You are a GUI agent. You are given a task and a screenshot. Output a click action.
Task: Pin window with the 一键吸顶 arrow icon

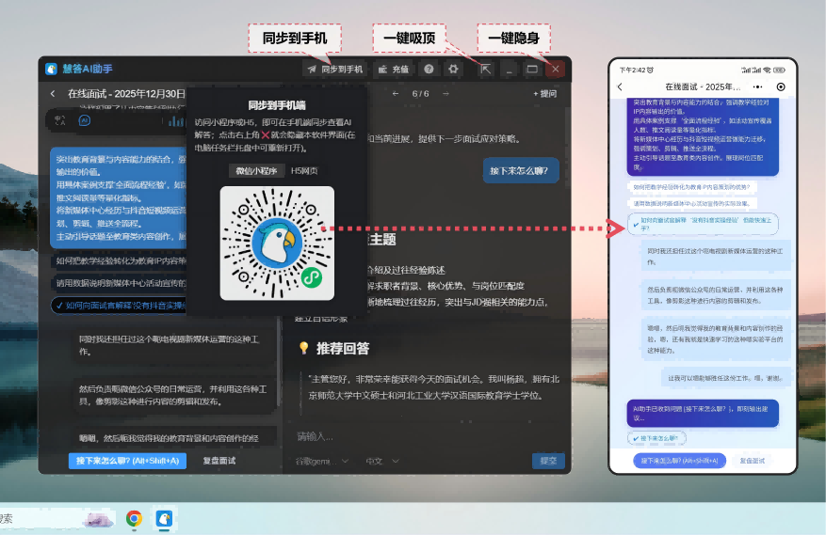pos(485,69)
